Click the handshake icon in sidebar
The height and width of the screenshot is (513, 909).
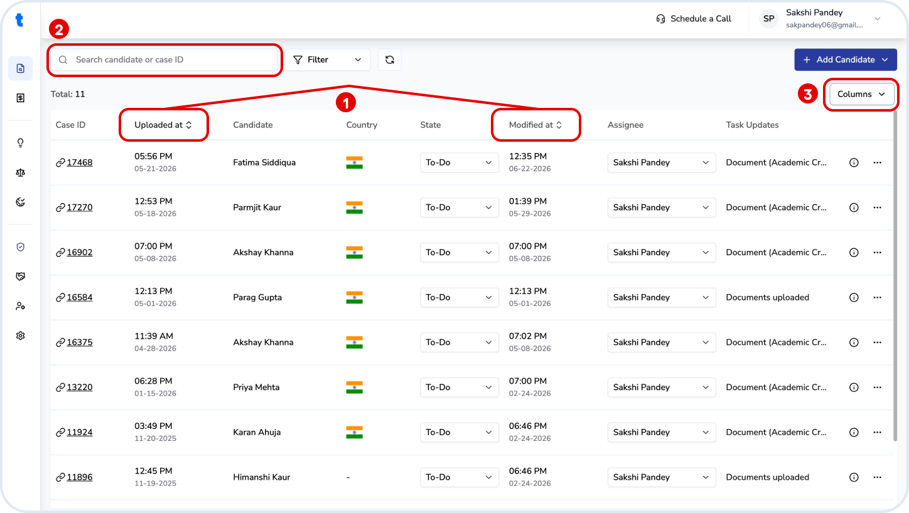coord(20,277)
